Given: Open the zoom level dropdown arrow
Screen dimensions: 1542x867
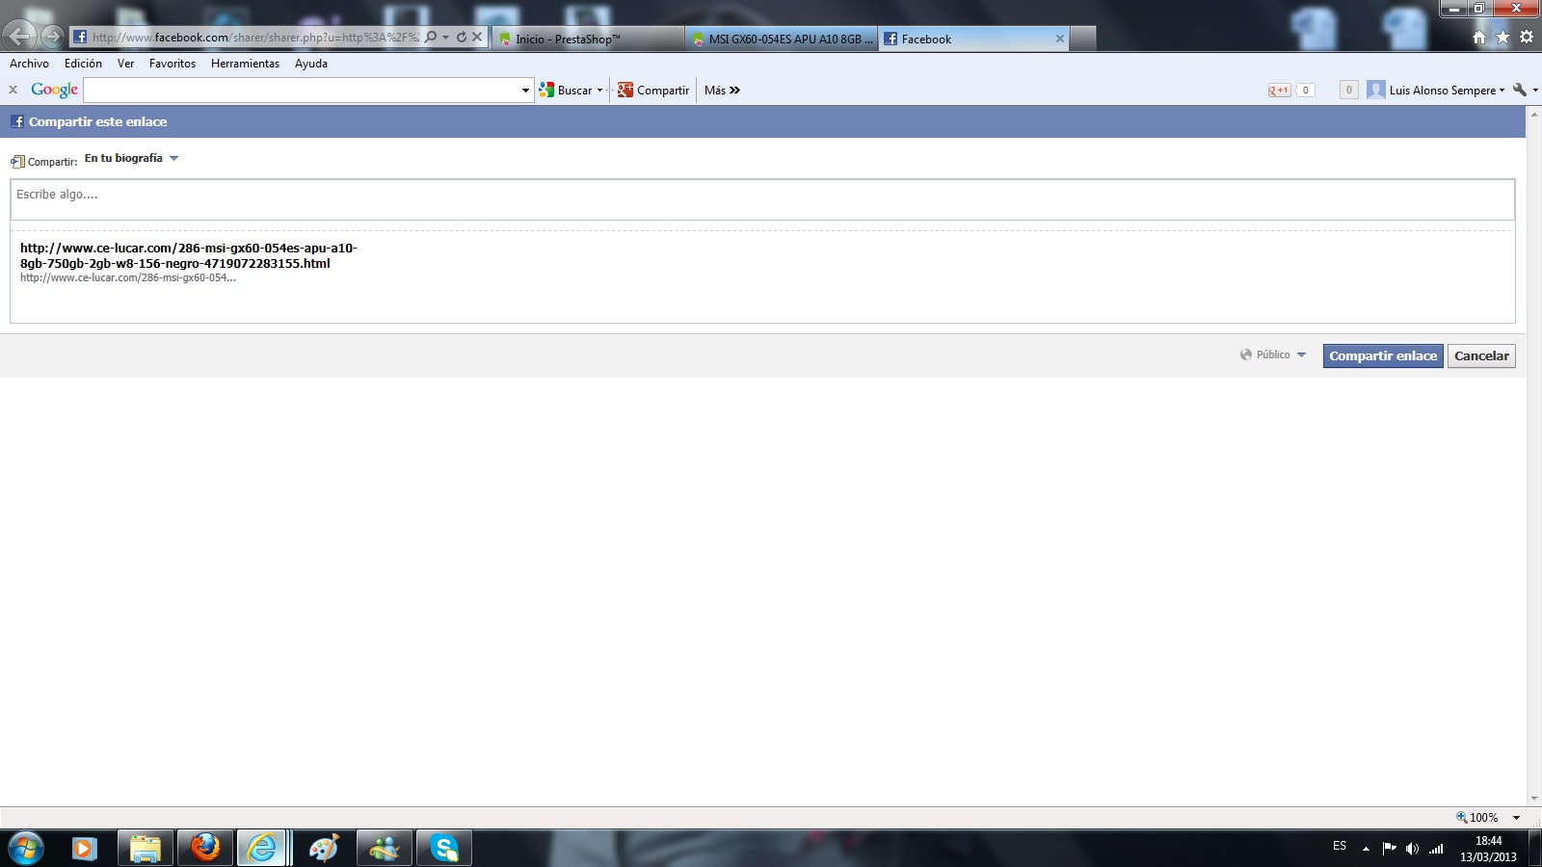Looking at the screenshot, I should [1516, 818].
